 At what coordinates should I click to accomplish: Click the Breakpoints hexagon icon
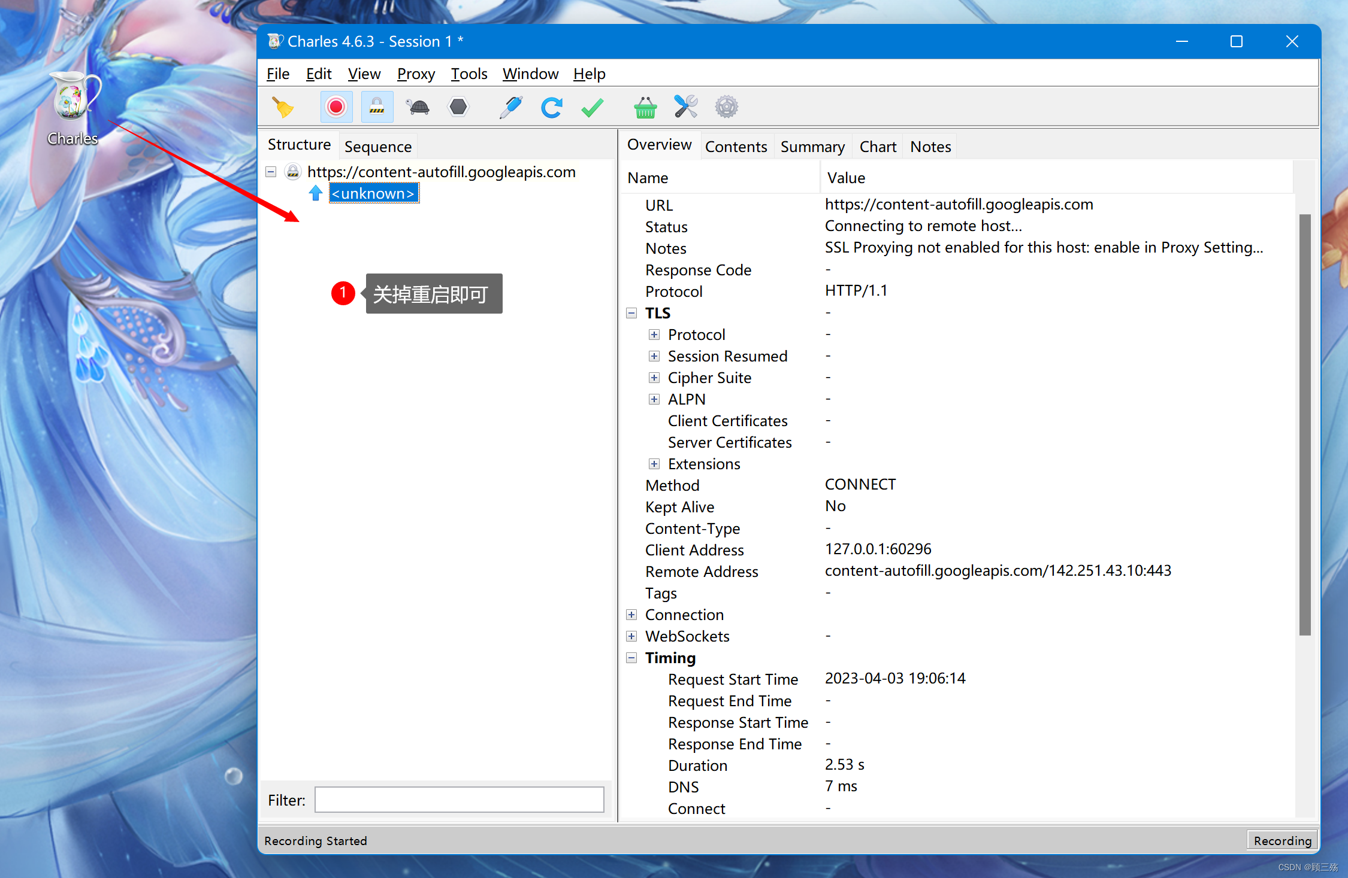[458, 108]
